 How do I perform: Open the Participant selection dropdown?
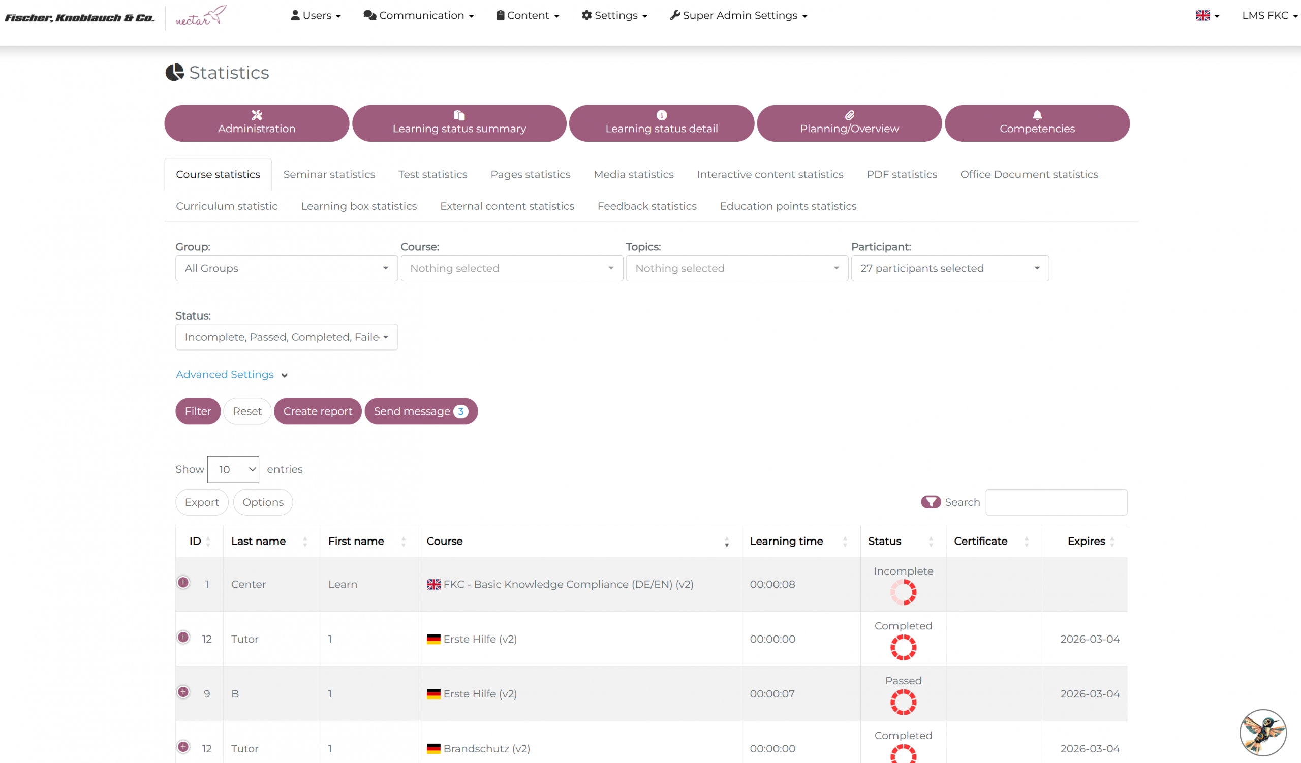point(949,268)
